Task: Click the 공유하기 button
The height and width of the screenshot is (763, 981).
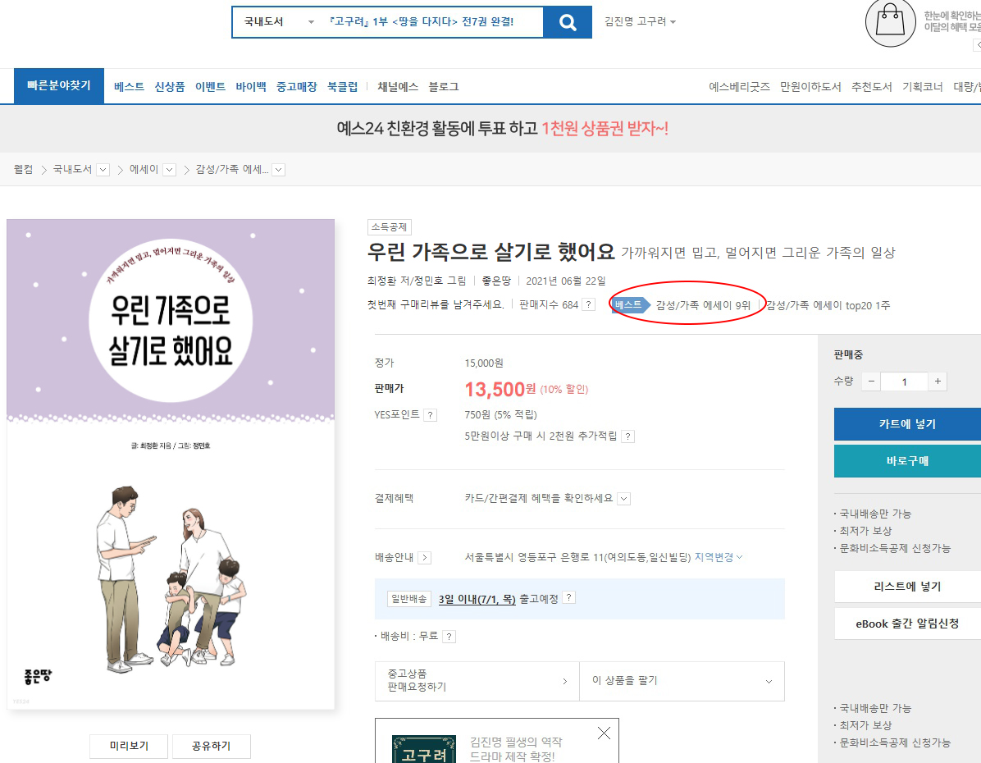Action: click(212, 746)
